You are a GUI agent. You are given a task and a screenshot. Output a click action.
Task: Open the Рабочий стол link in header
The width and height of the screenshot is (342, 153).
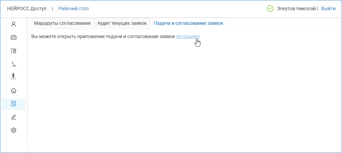click(x=74, y=8)
